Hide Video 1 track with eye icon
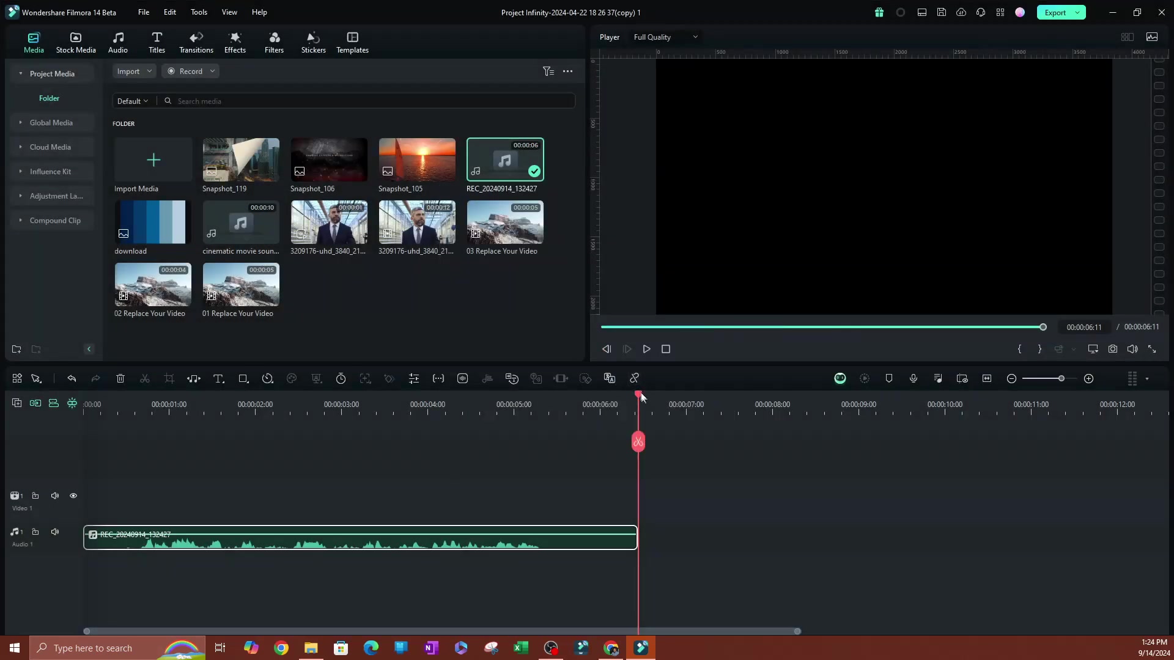1174x660 pixels. tap(73, 496)
